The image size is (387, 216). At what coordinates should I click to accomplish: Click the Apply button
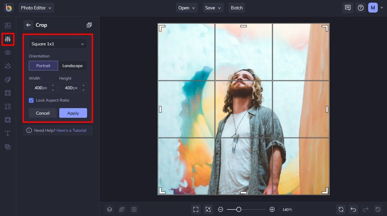pyautogui.click(x=73, y=113)
